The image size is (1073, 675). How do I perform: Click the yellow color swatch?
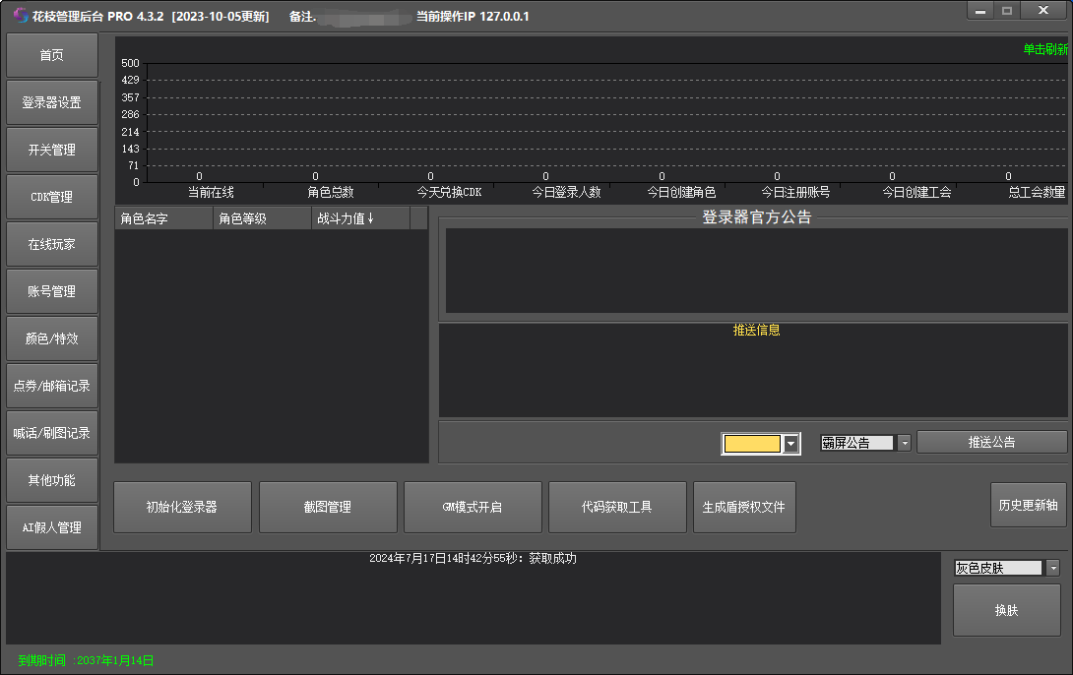752,444
